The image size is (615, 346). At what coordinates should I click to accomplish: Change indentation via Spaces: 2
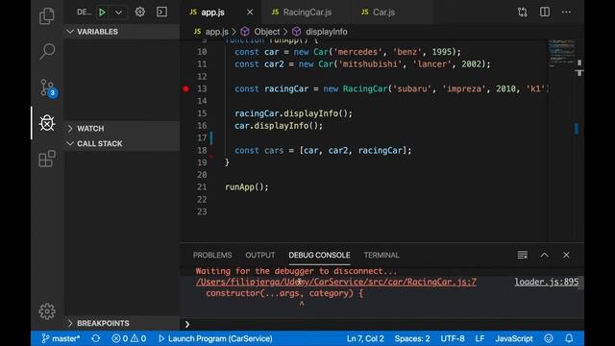412,338
